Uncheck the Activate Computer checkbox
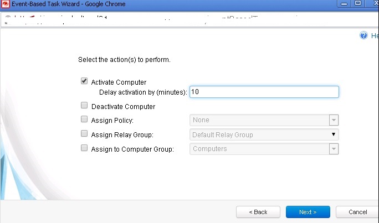 (84, 81)
